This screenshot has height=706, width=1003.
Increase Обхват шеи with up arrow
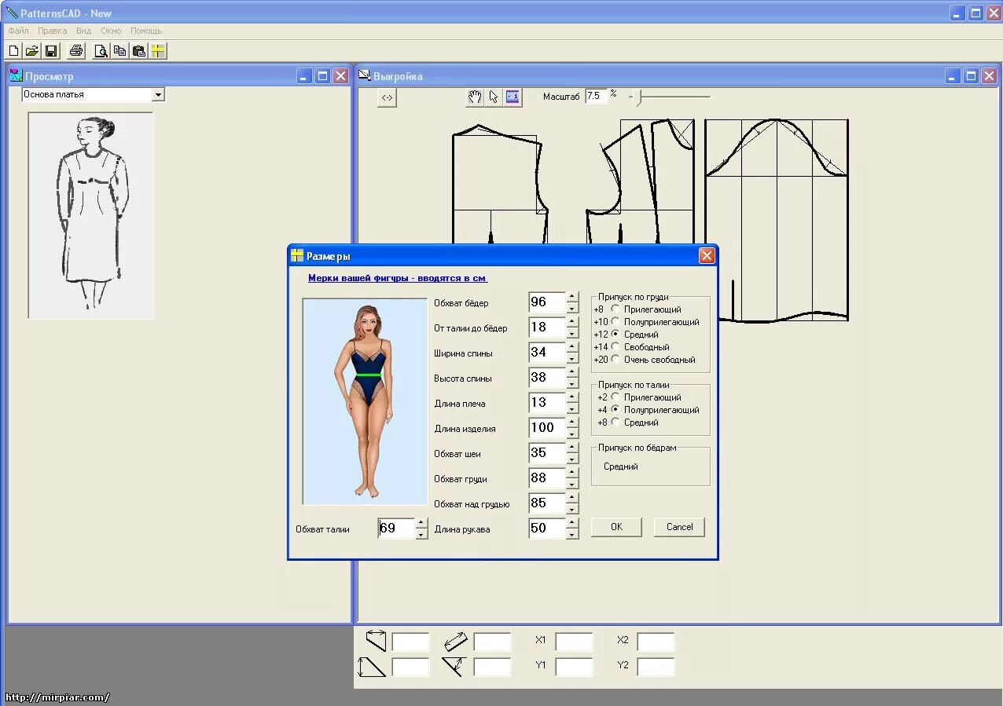pyautogui.click(x=572, y=448)
